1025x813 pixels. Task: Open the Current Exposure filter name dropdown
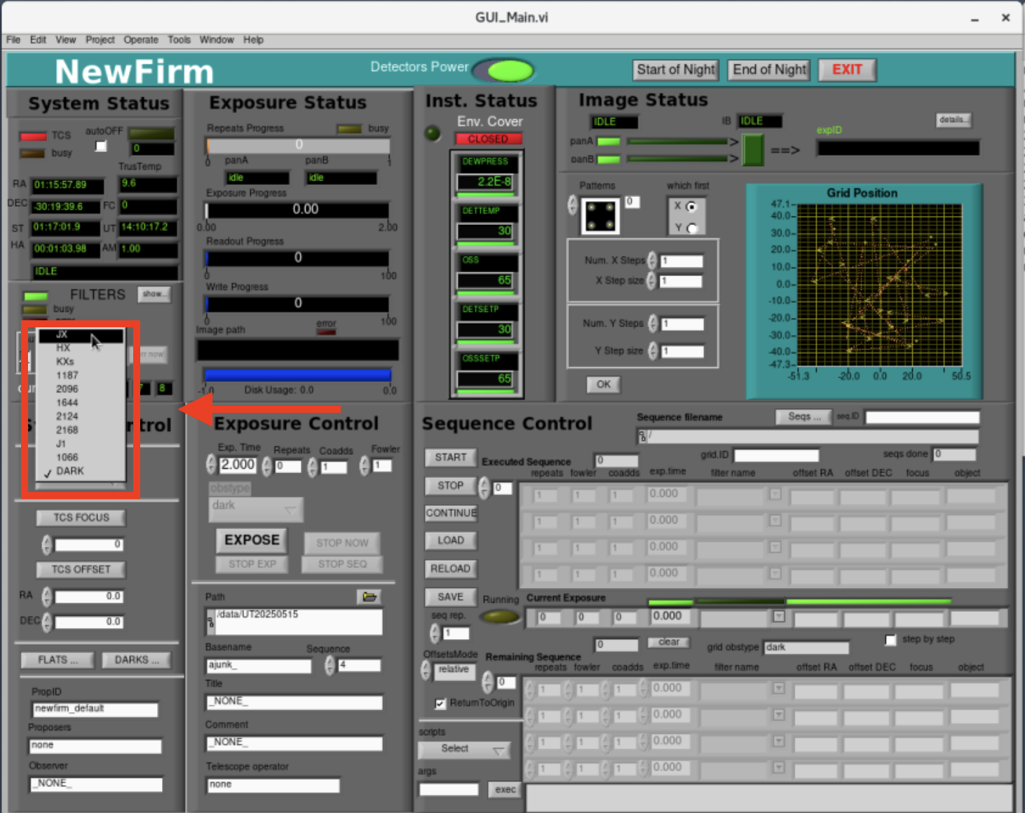pos(778,617)
